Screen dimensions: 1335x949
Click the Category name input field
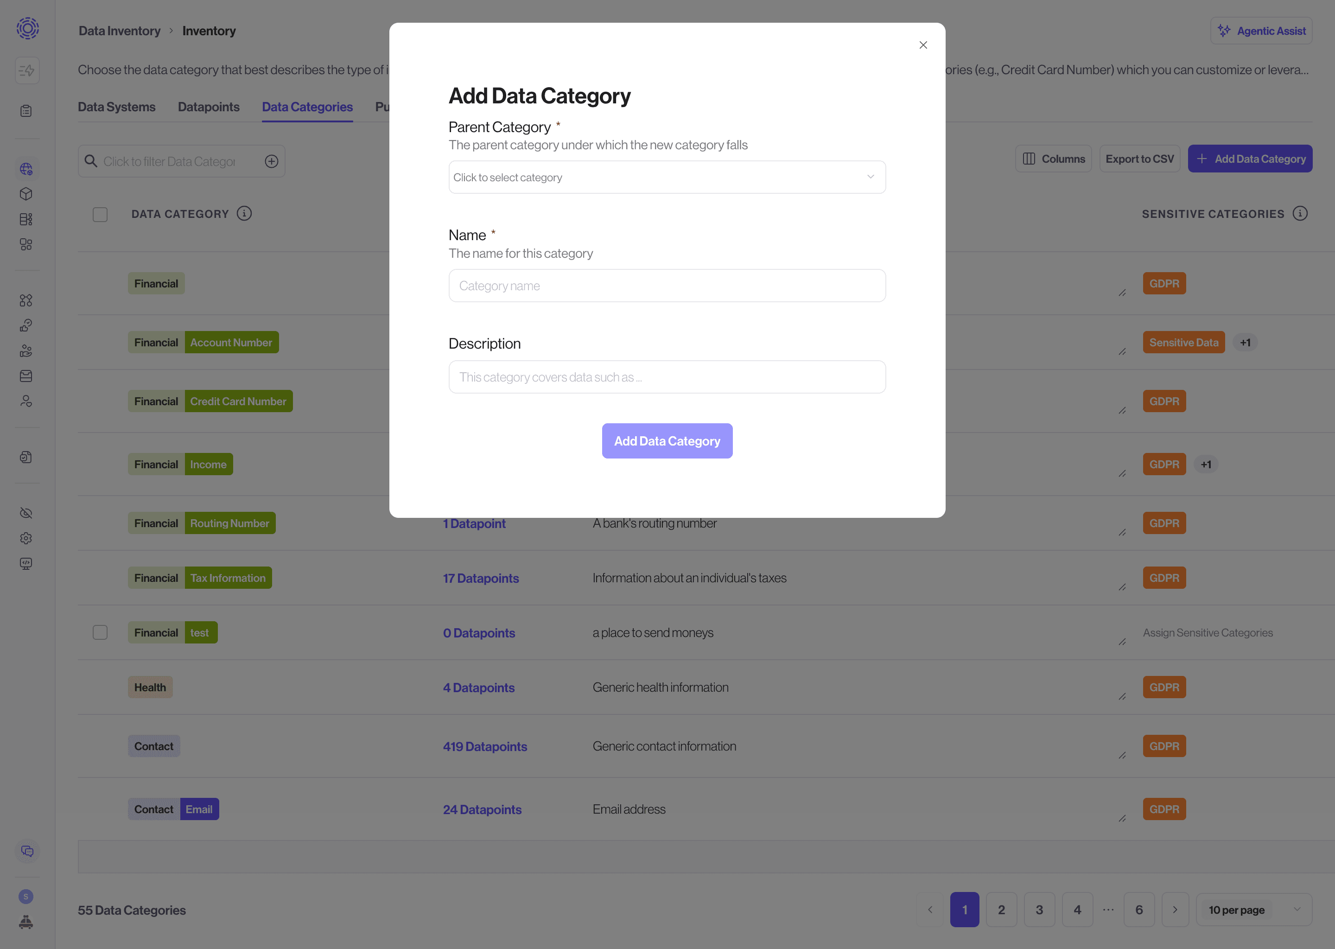point(667,286)
